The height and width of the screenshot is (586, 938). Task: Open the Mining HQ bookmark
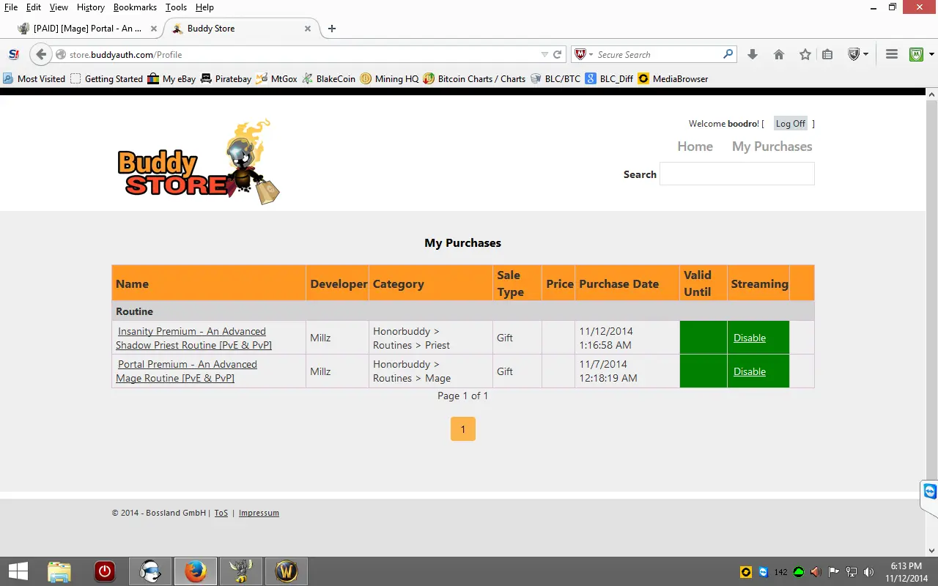click(x=389, y=79)
